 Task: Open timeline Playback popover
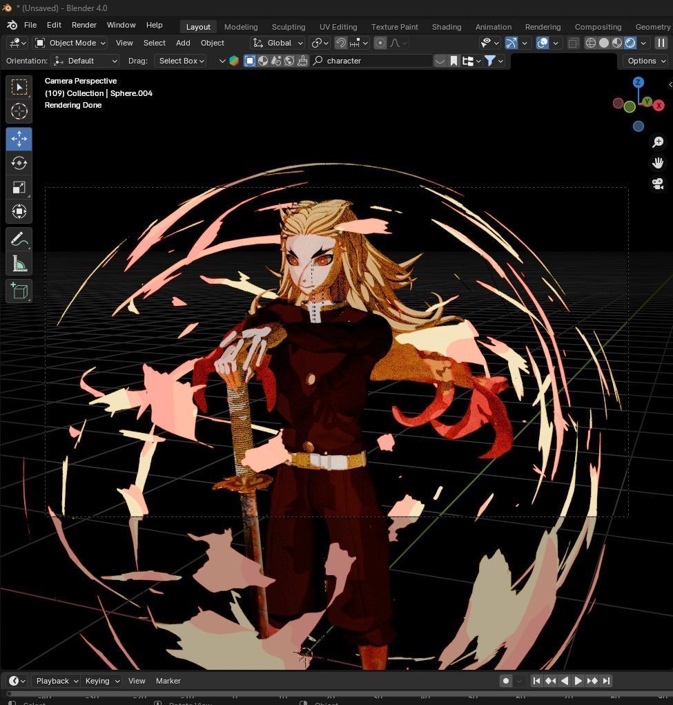(57, 681)
